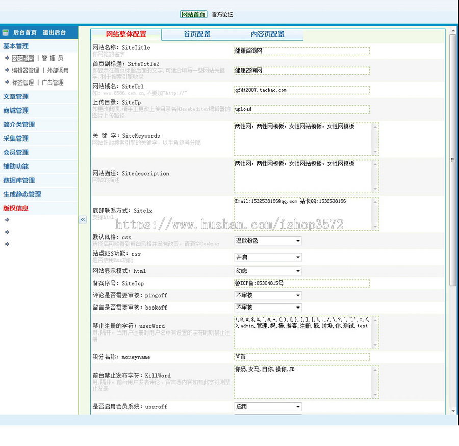This screenshot has width=459, height=446.
Task: Open the 数据库管理 section
Action: (19, 180)
